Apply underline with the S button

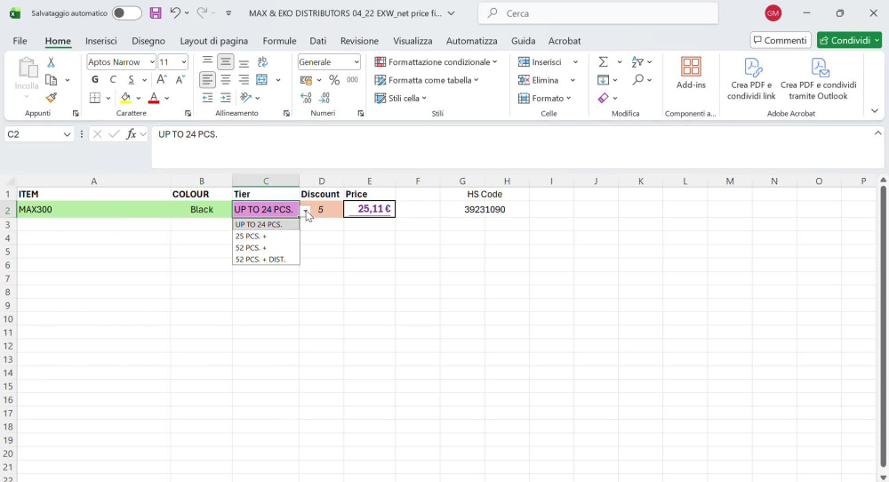point(131,79)
